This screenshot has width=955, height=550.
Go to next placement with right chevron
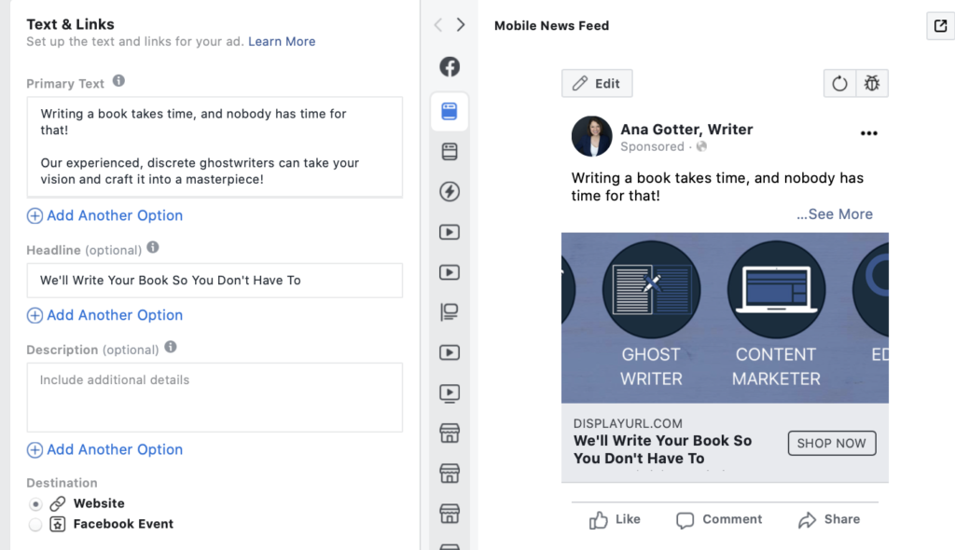tap(461, 25)
